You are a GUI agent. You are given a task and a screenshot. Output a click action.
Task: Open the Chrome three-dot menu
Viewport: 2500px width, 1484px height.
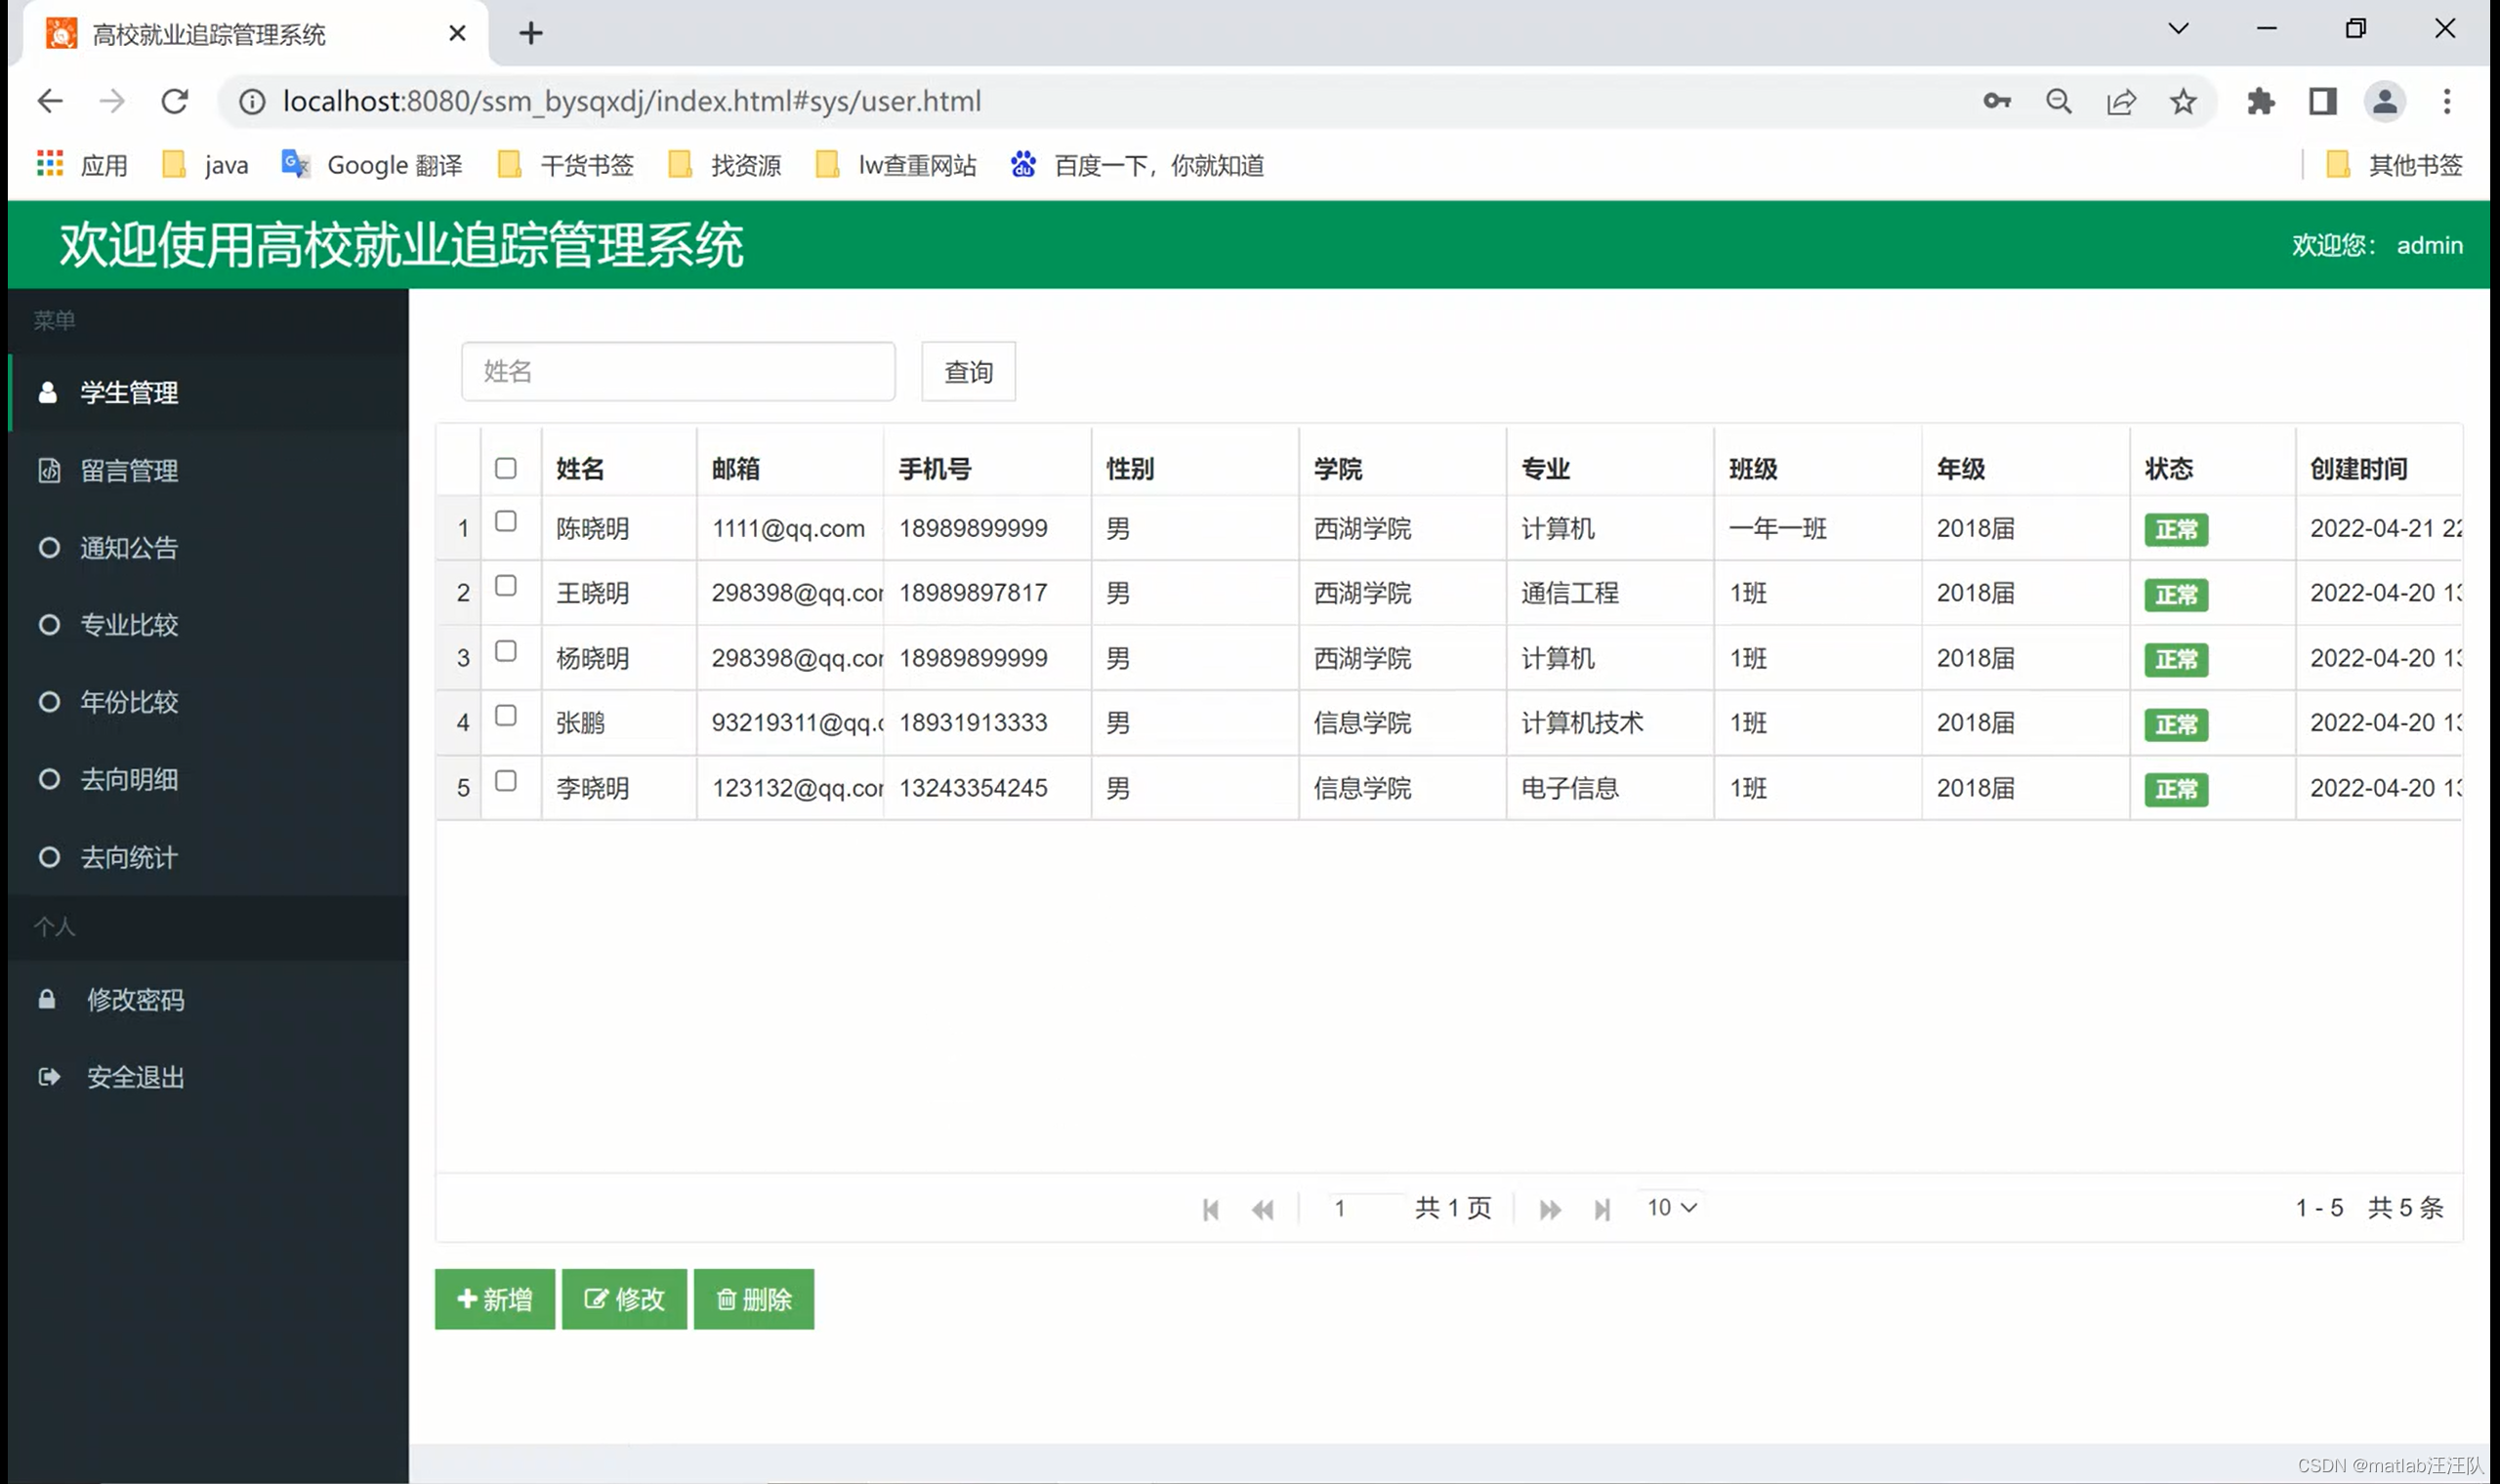(x=2446, y=101)
